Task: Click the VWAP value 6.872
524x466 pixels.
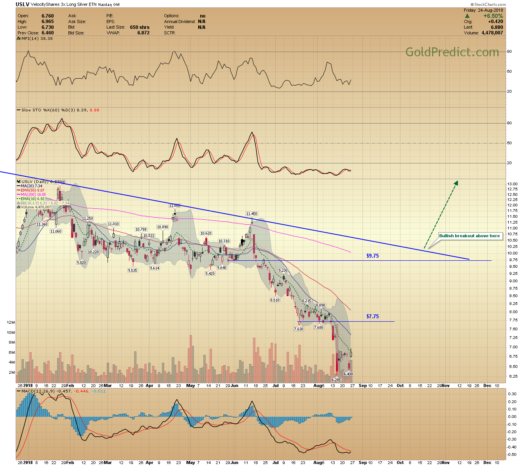Action: [x=143, y=33]
